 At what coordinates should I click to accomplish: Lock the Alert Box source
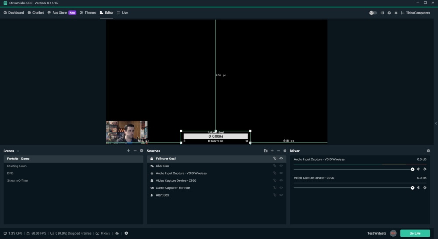(x=275, y=195)
